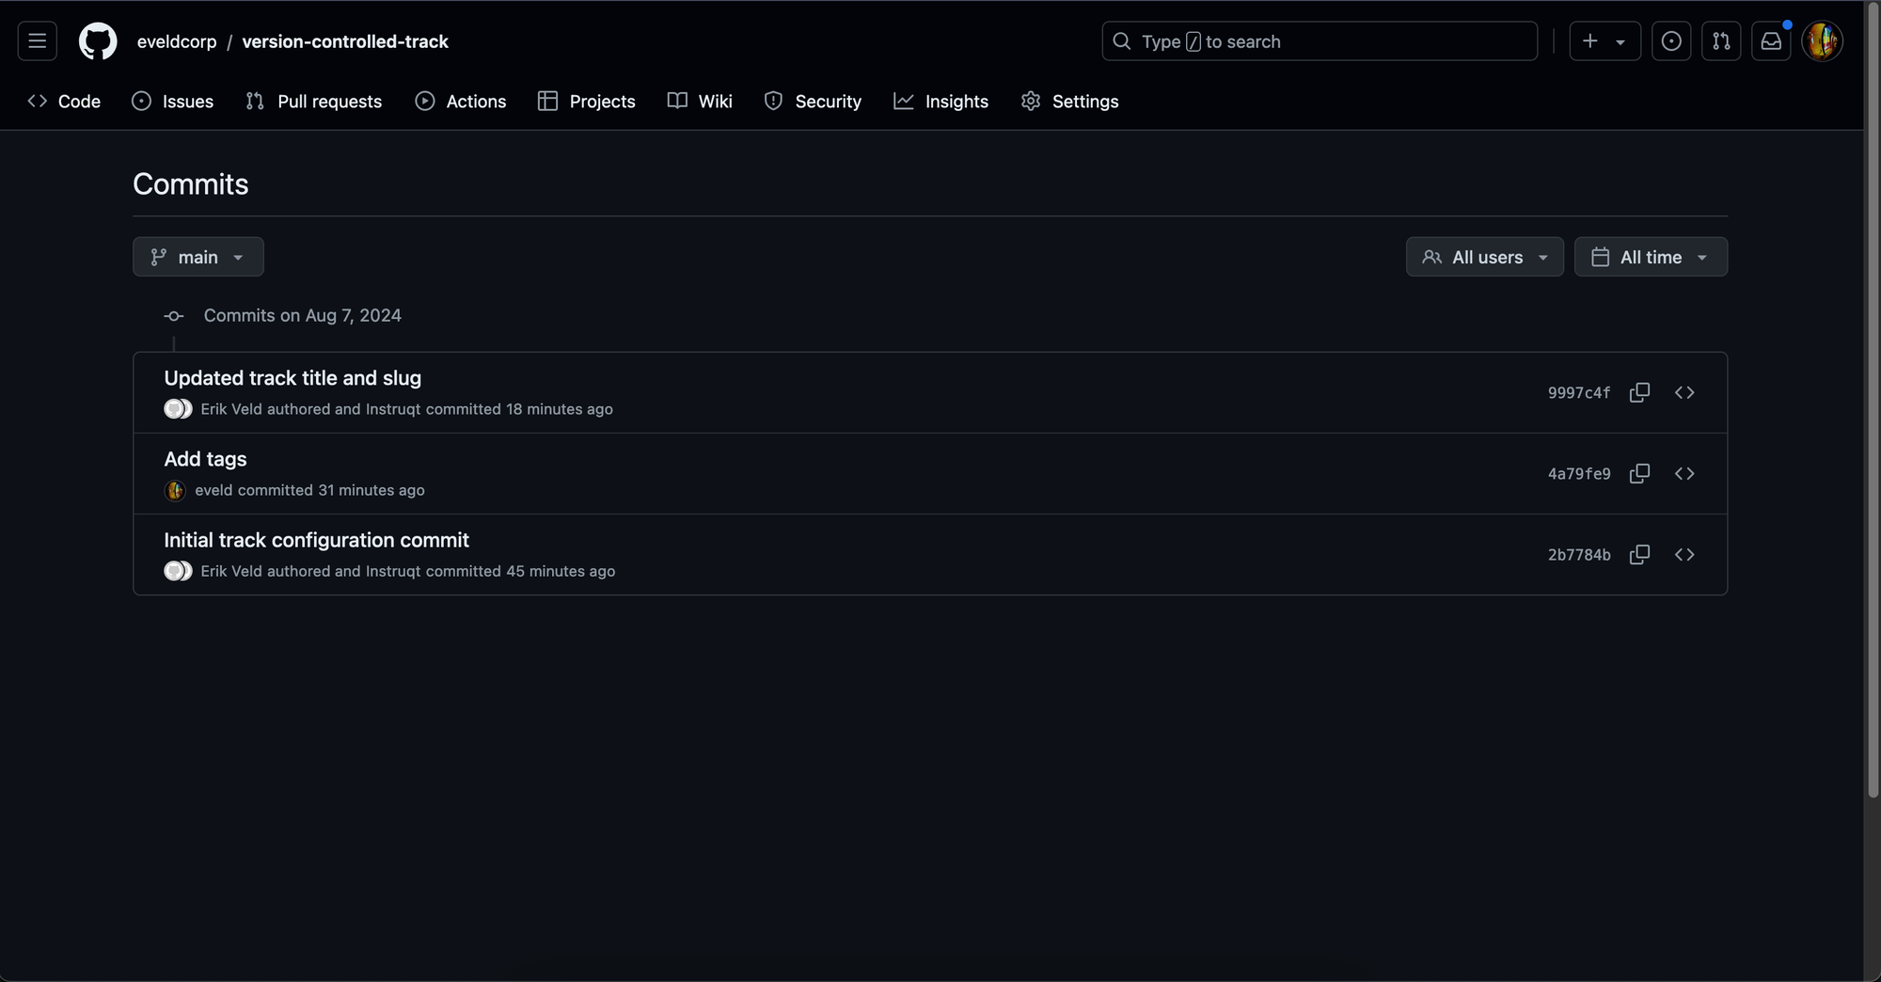Open the hamburger navigation menu
Image resolution: width=1881 pixels, height=982 pixels.
(38, 41)
